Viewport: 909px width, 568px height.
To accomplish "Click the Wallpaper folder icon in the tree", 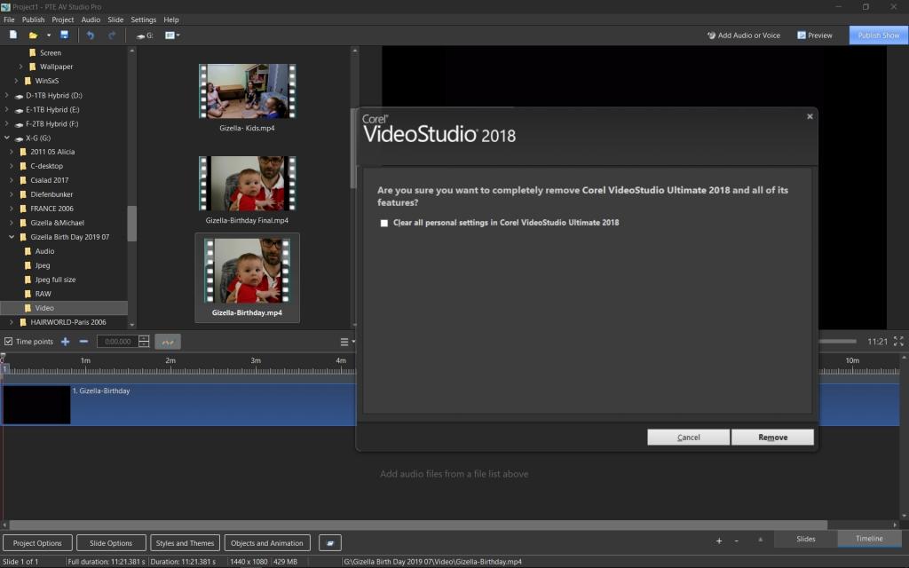I will pos(33,67).
